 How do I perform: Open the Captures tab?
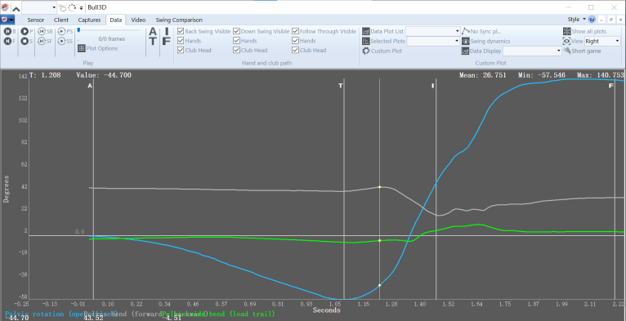coord(89,20)
